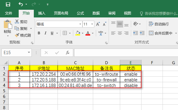Open the 剪贴板 dialog launcher

point(32,43)
